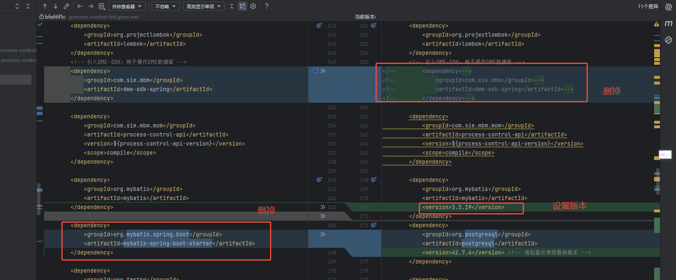Open the Maven tool window icon

tap(669, 24)
